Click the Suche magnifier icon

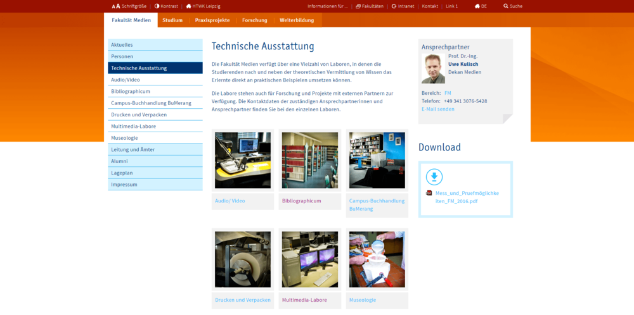(506, 6)
